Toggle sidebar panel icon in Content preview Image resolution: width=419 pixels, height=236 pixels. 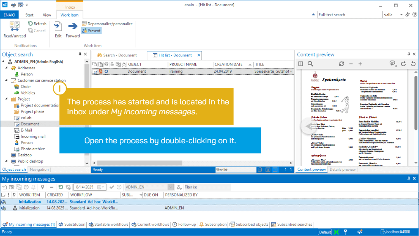(x=301, y=64)
